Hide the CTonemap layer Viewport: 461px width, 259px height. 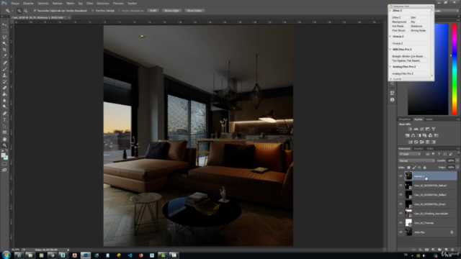400,223
